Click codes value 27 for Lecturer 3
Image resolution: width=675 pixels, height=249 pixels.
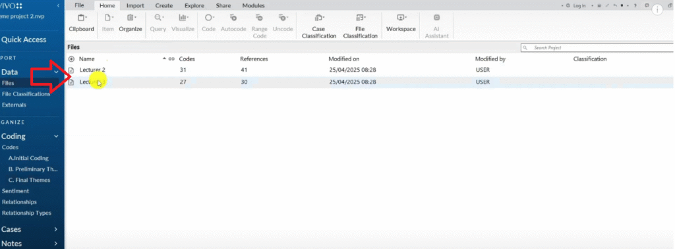click(183, 82)
